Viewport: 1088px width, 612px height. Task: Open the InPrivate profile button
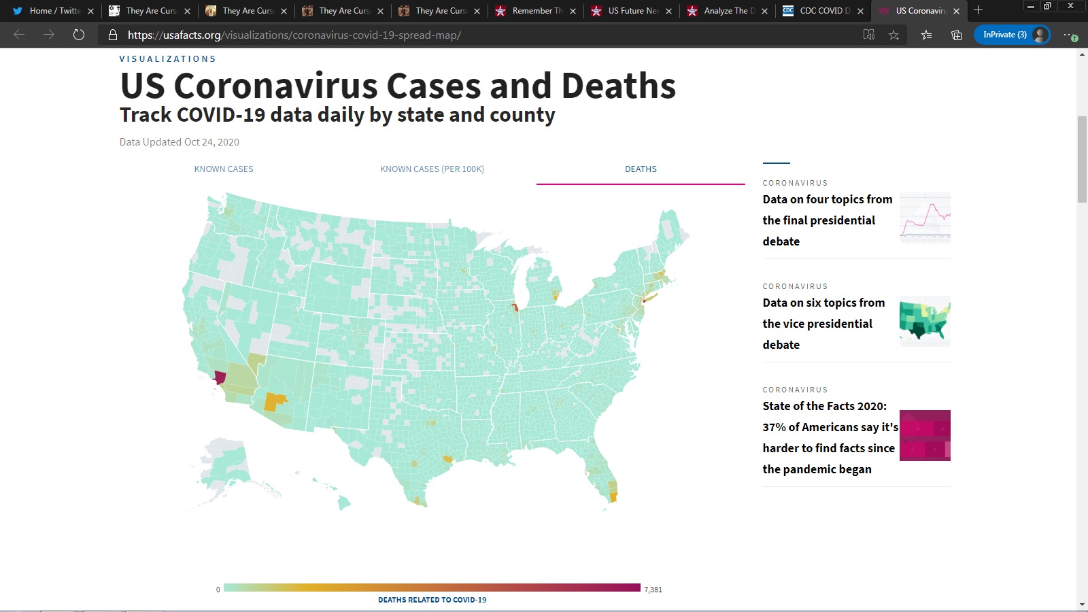(1012, 35)
